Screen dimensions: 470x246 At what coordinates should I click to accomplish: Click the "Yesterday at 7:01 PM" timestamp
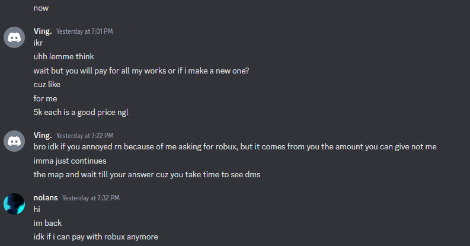click(x=84, y=31)
